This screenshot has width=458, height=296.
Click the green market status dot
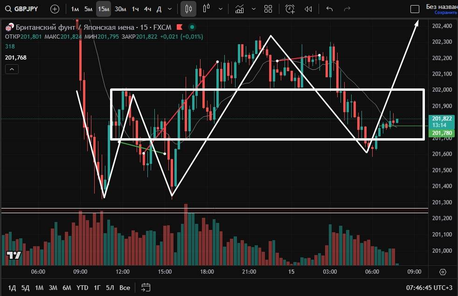(x=192, y=27)
